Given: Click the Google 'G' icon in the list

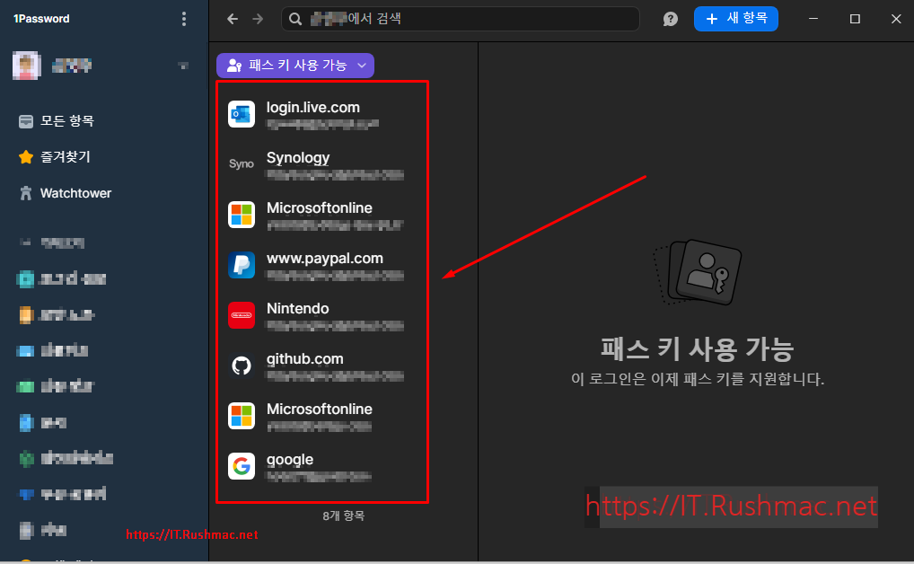Looking at the screenshot, I should (241, 466).
